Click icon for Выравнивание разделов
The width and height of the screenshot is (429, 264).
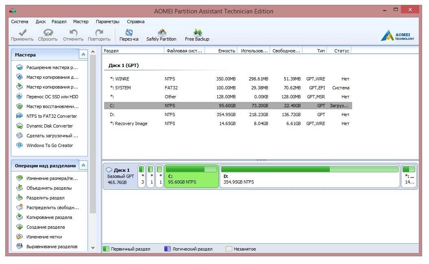click(x=20, y=246)
